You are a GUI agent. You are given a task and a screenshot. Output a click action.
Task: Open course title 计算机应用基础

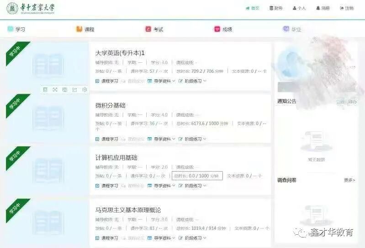point(116,158)
